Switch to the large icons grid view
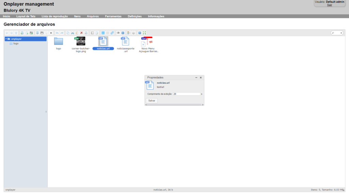 (x=103, y=33)
